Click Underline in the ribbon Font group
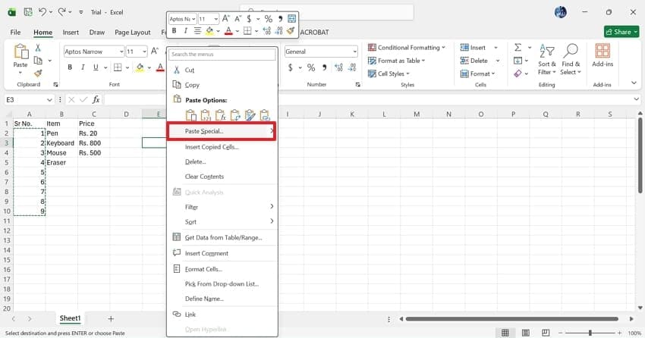The height and width of the screenshot is (338, 645). coord(96,67)
